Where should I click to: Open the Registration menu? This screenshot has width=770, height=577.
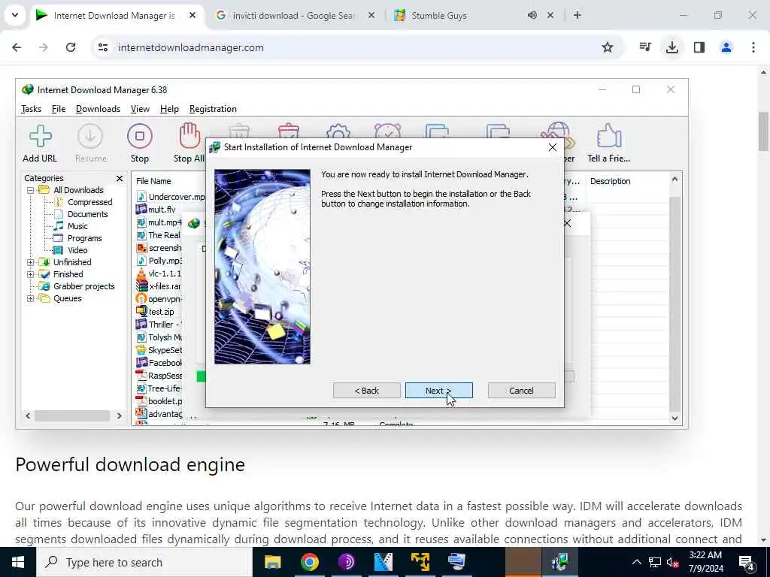tap(213, 109)
